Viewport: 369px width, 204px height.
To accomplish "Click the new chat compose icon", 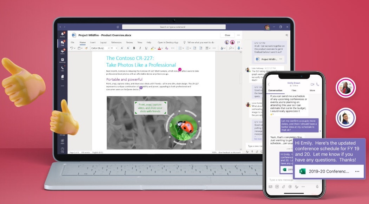I will tap(118, 27).
